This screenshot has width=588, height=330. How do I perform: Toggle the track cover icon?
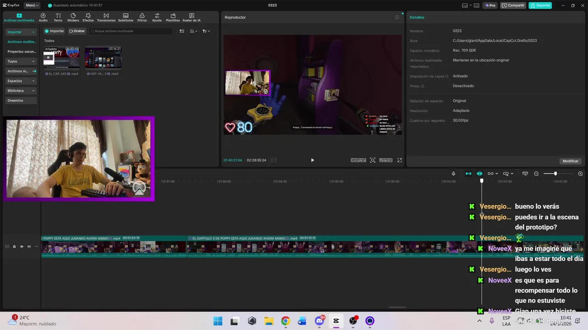[7, 247]
